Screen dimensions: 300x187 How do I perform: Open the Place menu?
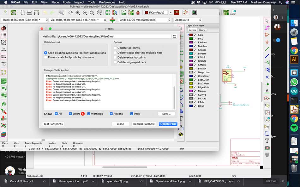point(55,2)
